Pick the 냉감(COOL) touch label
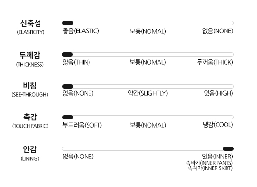This screenshot has height=187, width=257. click(218, 125)
